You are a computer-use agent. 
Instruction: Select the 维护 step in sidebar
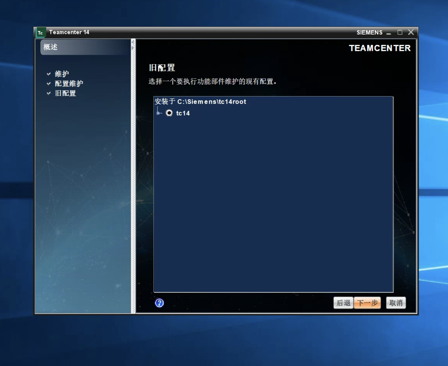pos(62,74)
